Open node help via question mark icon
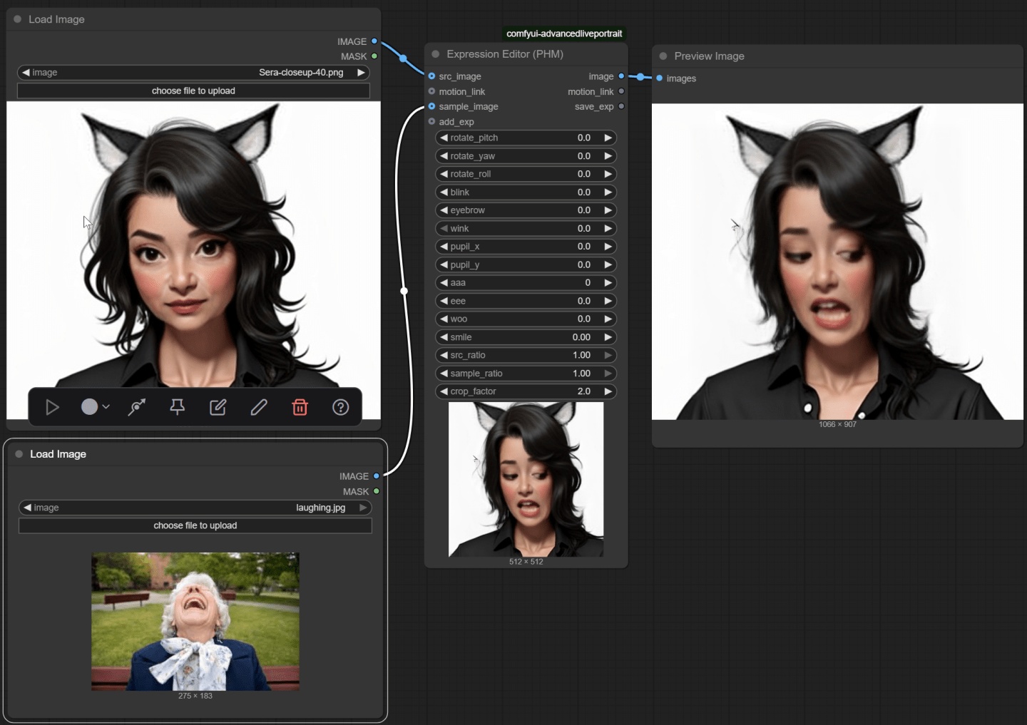 click(340, 407)
